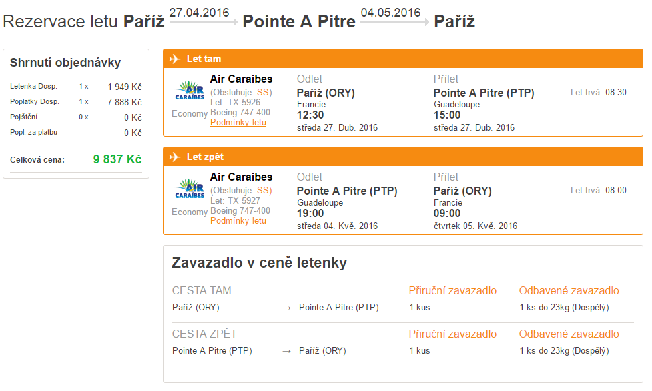Click the Shrnutí objednávky heading
The height and width of the screenshot is (391, 652).
click(65, 63)
